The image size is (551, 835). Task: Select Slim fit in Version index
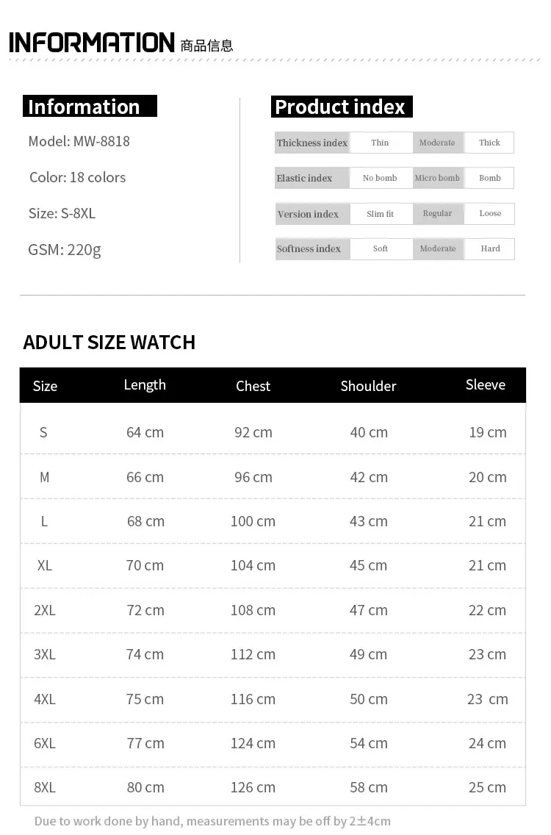[x=380, y=214]
